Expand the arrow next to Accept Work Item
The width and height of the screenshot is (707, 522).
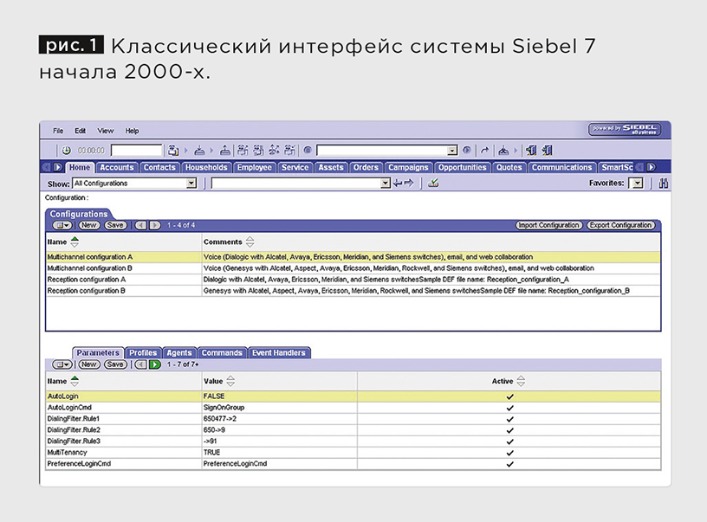211,151
